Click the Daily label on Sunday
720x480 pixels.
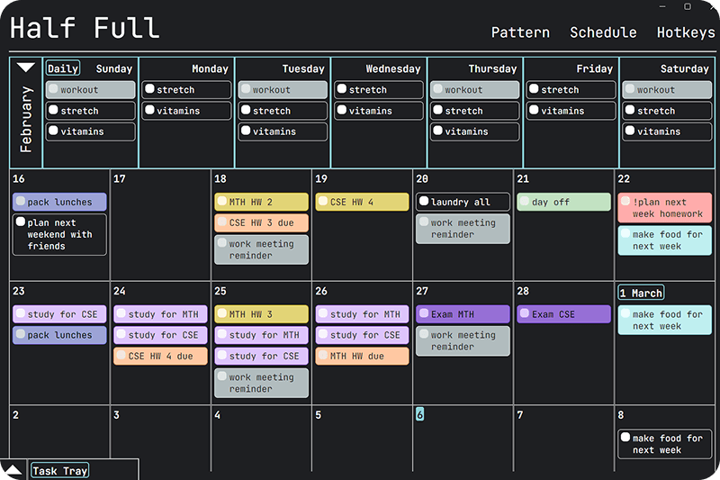(63, 68)
